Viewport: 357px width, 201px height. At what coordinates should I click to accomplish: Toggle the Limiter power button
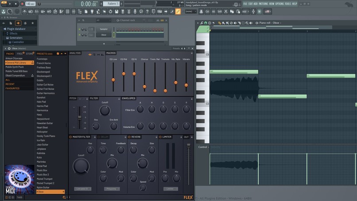pyautogui.click(x=160, y=137)
